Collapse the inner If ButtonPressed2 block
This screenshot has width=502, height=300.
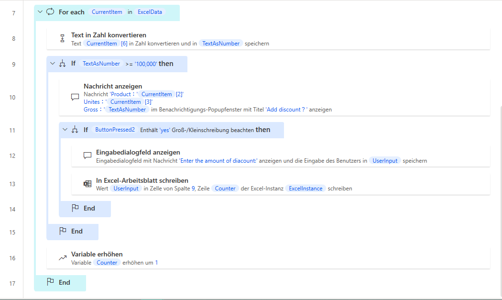tap(66, 130)
